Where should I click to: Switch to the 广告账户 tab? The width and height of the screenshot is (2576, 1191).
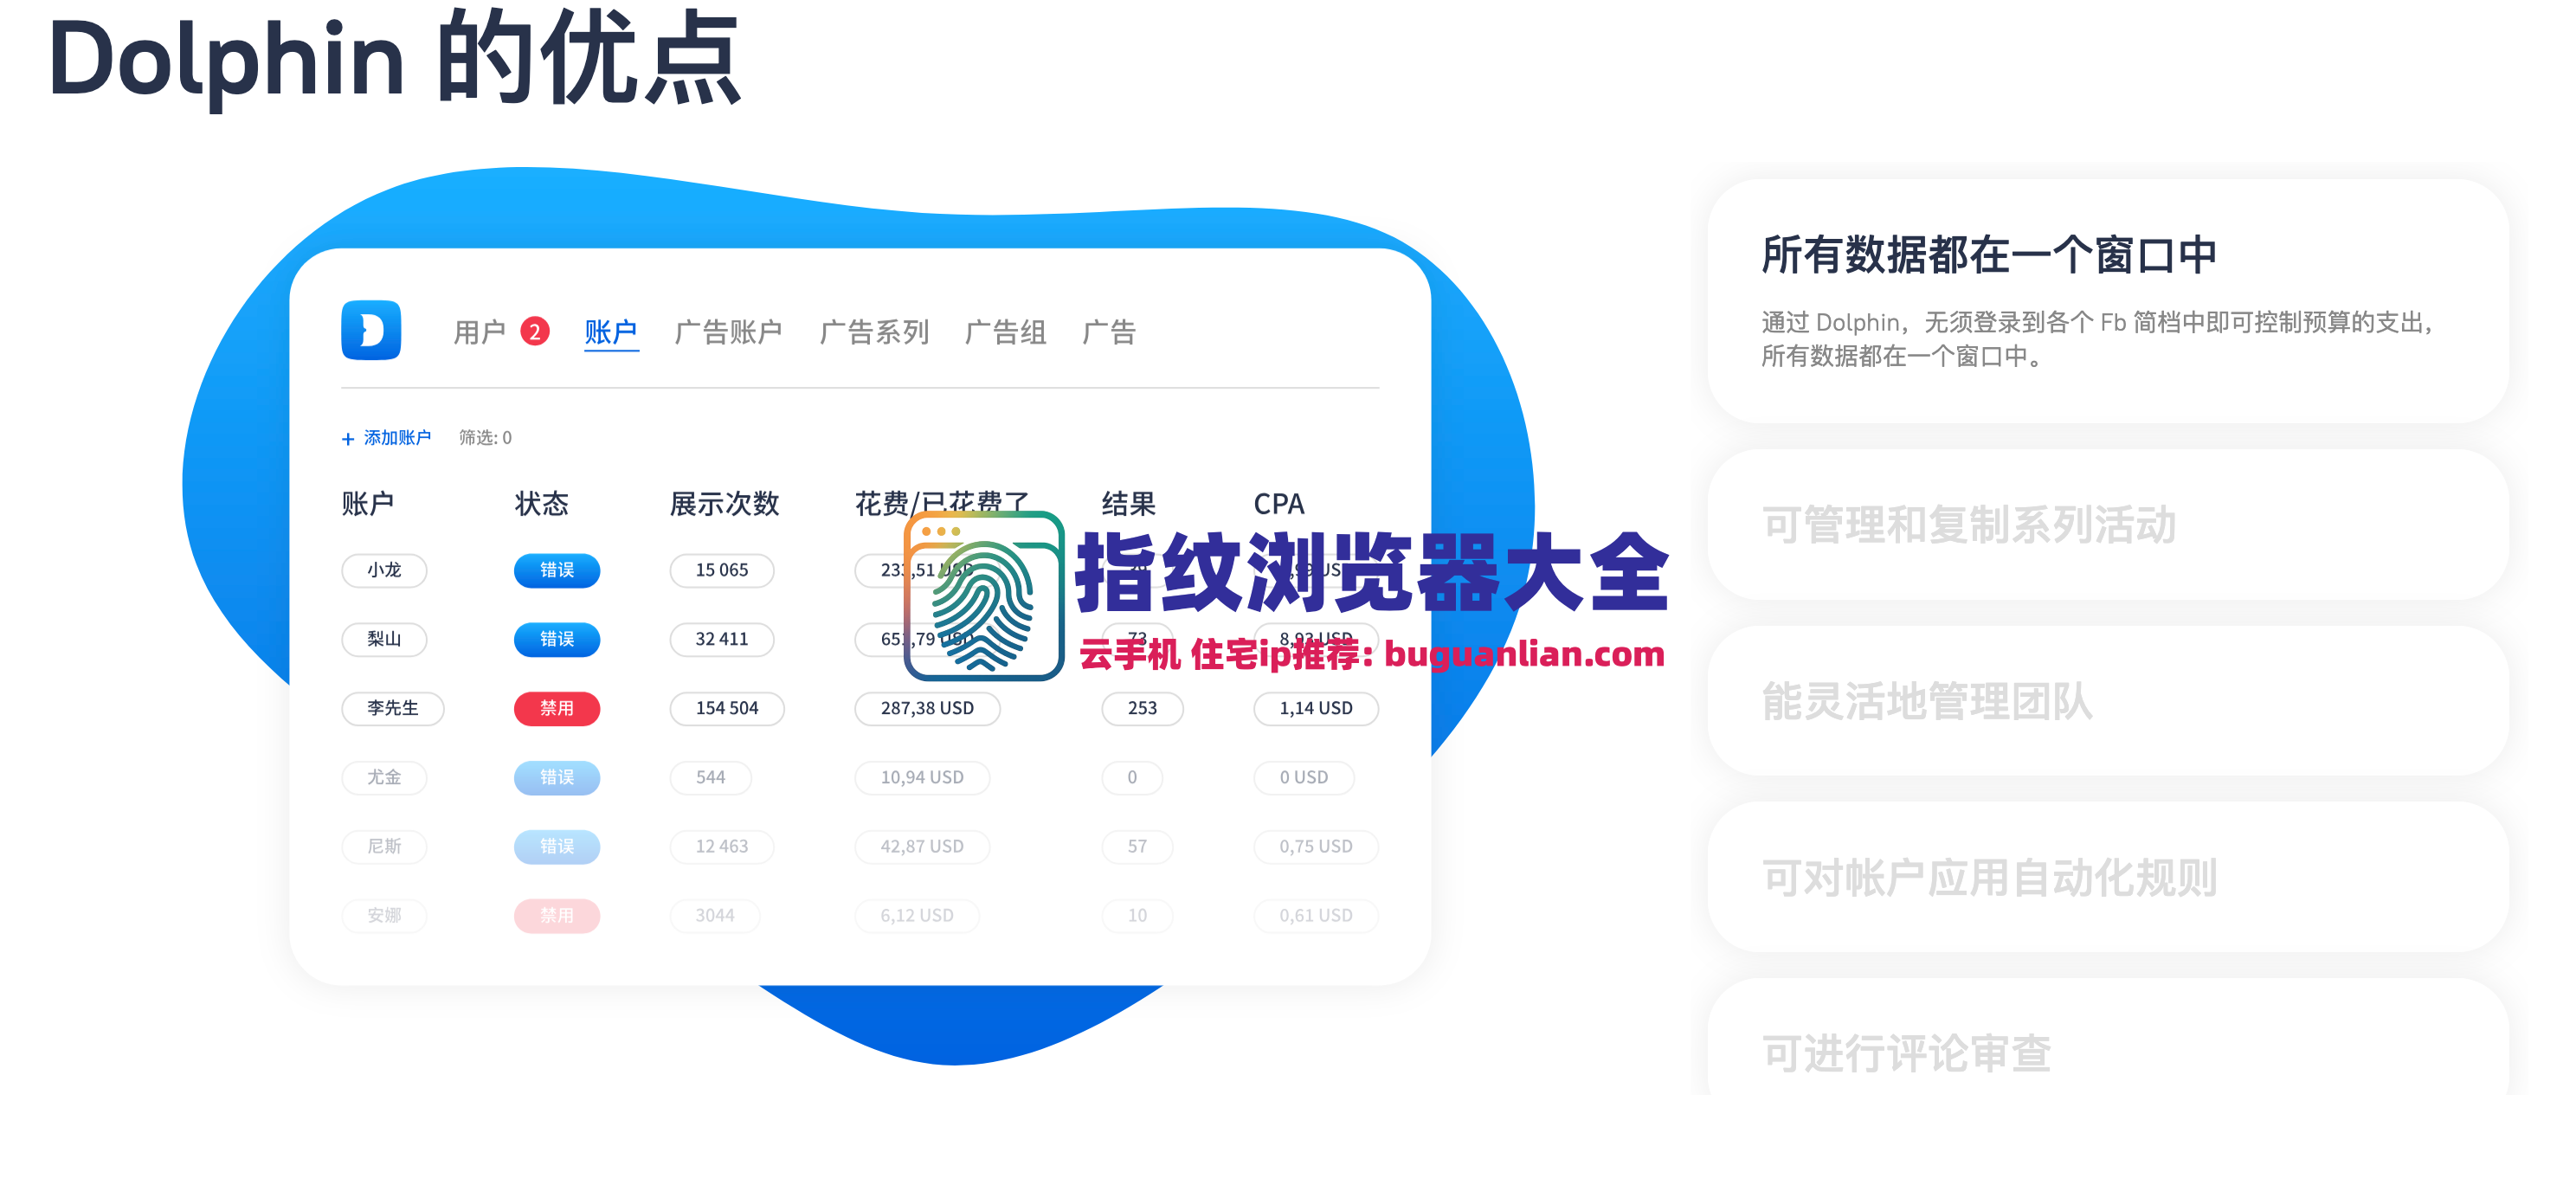click(729, 331)
